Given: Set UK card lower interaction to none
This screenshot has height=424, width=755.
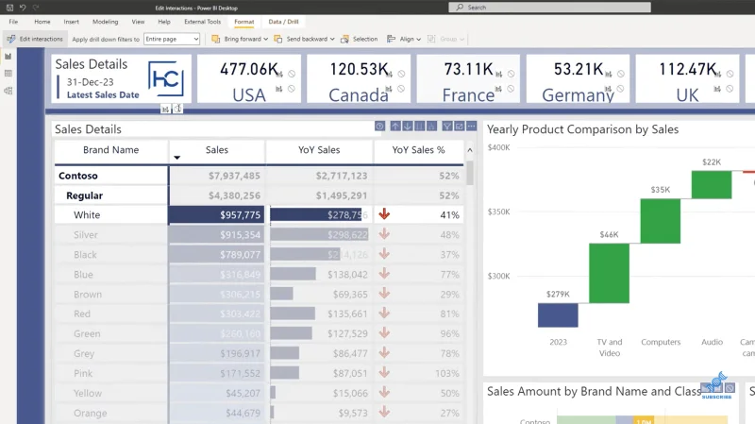Looking at the screenshot, I should click(730, 89).
